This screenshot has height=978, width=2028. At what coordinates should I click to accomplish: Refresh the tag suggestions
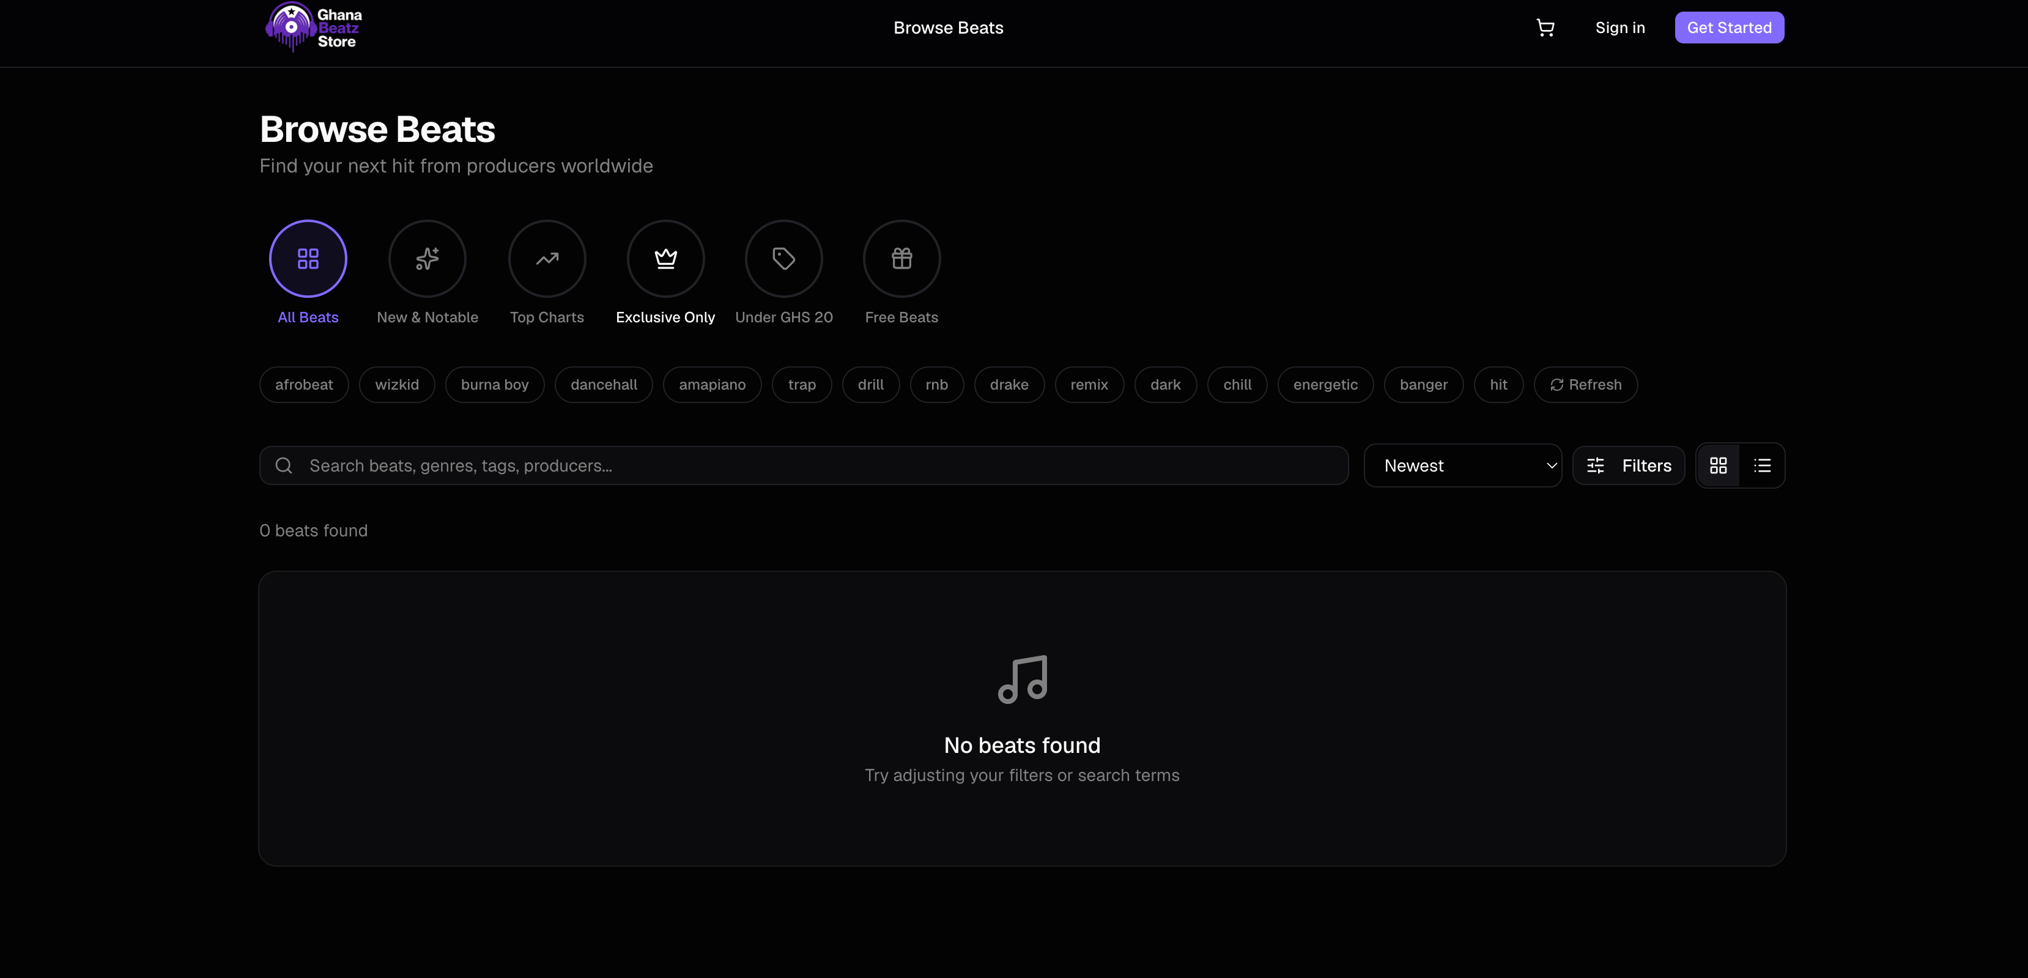[x=1586, y=384]
